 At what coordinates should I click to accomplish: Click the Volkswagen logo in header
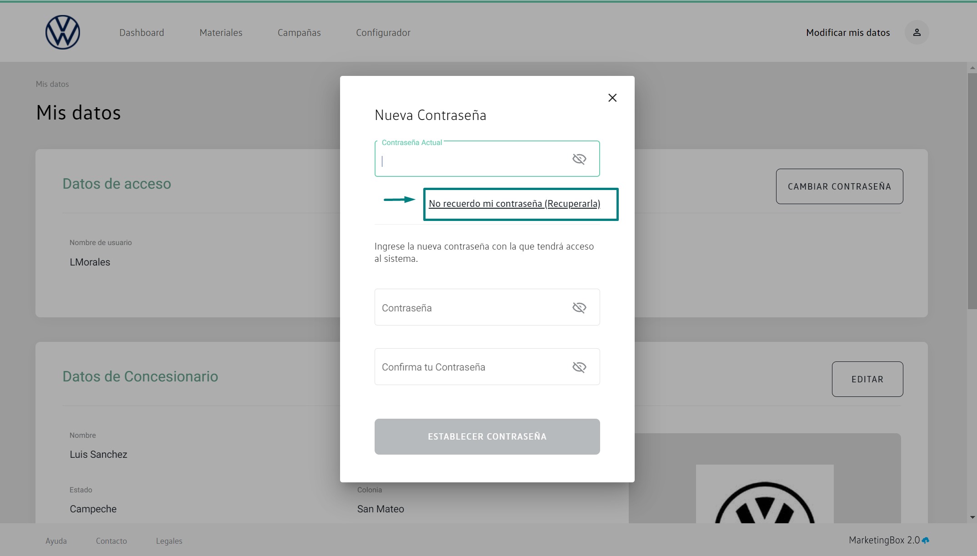tap(63, 32)
